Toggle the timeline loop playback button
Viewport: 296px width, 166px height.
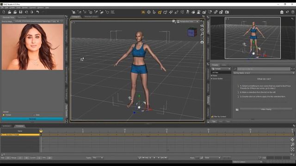point(140,158)
